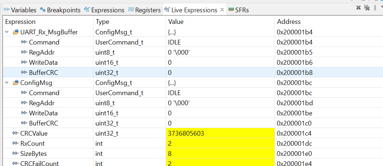The width and height of the screenshot is (383, 166).
Task: Open the Breakpoints tab
Action: coord(60,10)
